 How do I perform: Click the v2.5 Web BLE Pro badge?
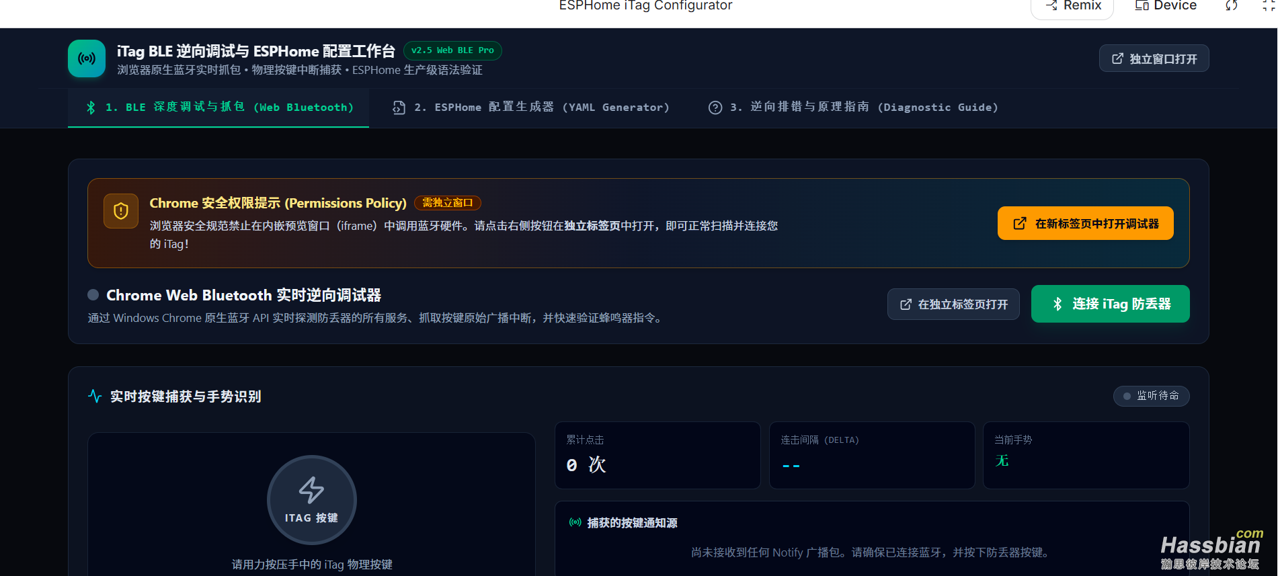(x=452, y=50)
